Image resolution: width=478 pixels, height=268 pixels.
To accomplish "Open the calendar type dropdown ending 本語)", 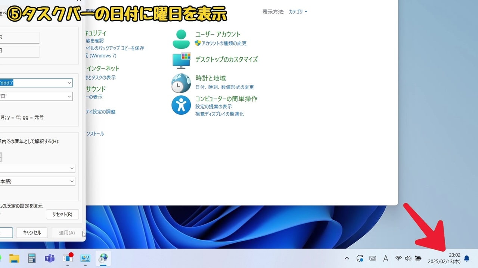I will tap(72, 181).
